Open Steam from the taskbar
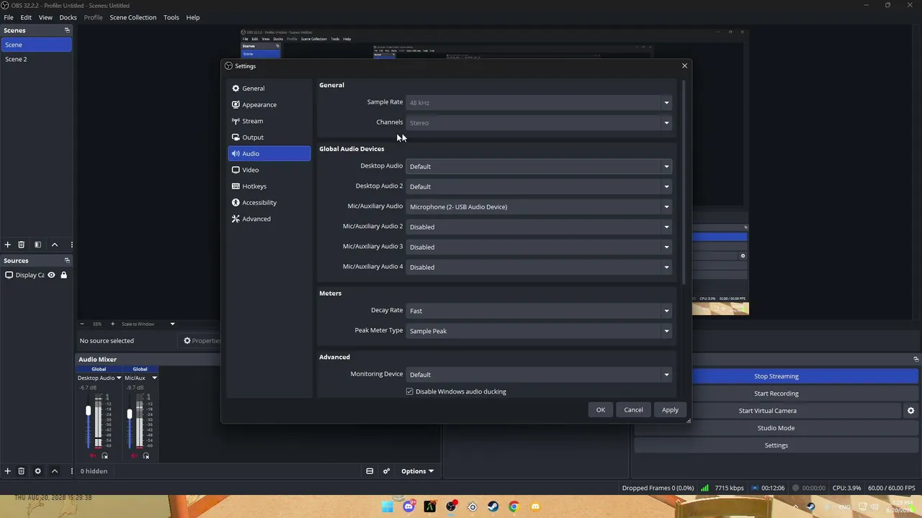Image resolution: width=922 pixels, height=518 pixels. click(493, 506)
